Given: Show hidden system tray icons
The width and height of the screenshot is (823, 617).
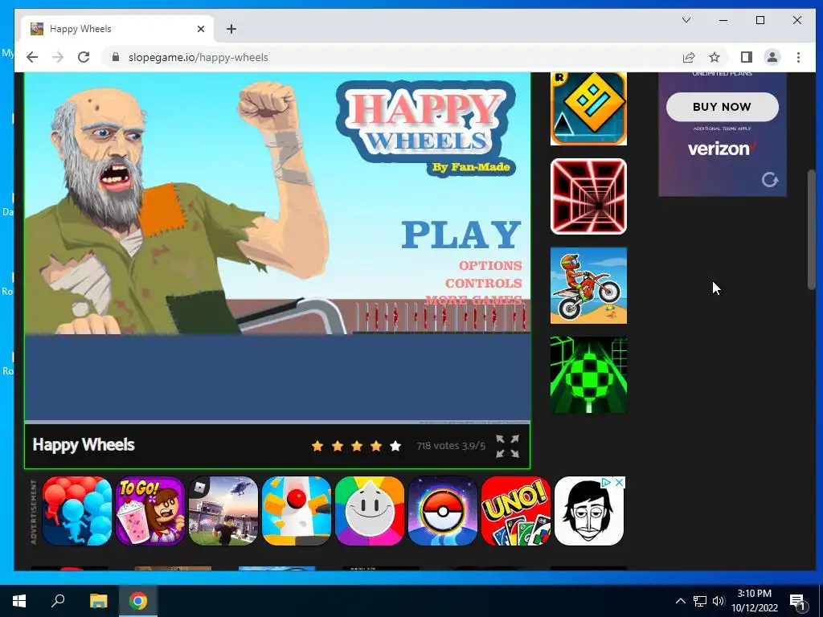Looking at the screenshot, I should click(x=680, y=601).
